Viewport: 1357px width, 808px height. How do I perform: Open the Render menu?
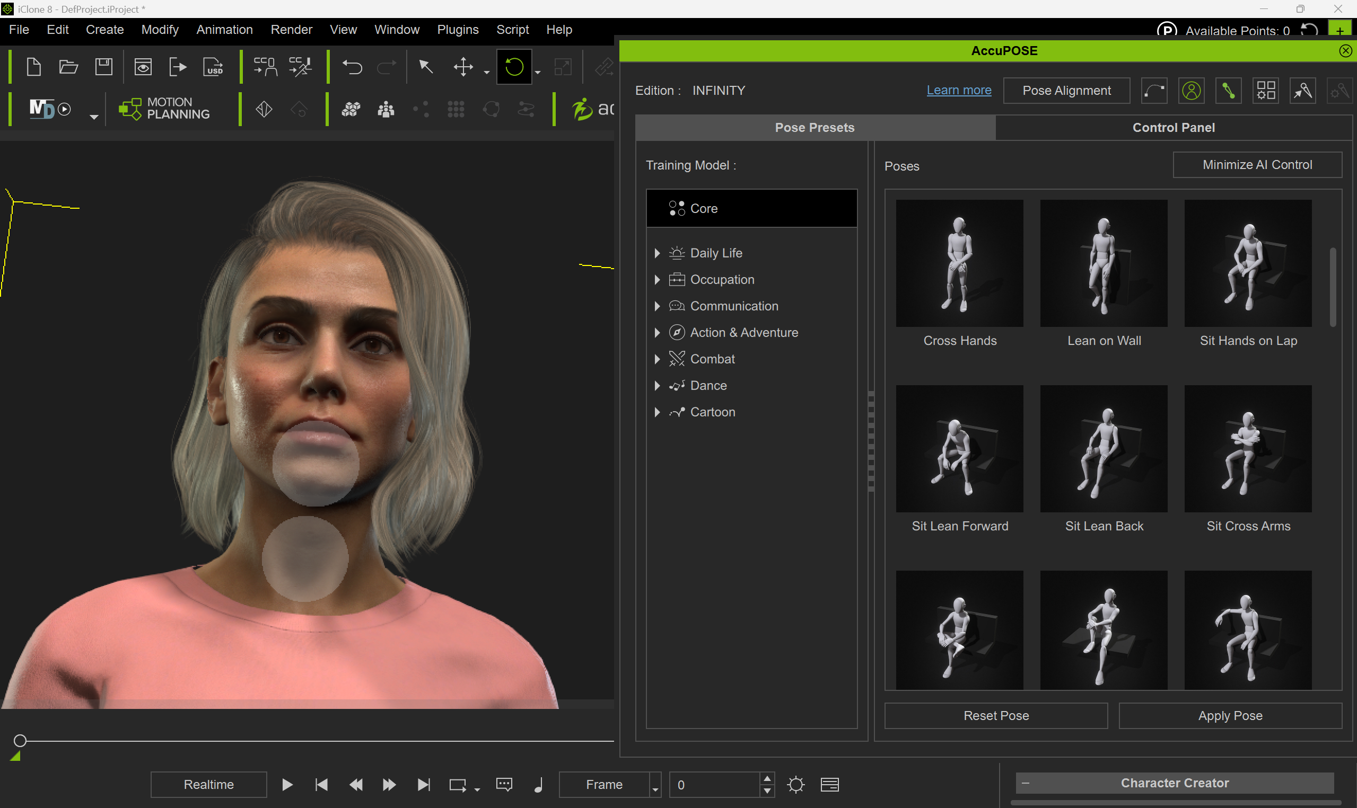pyautogui.click(x=292, y=29)
